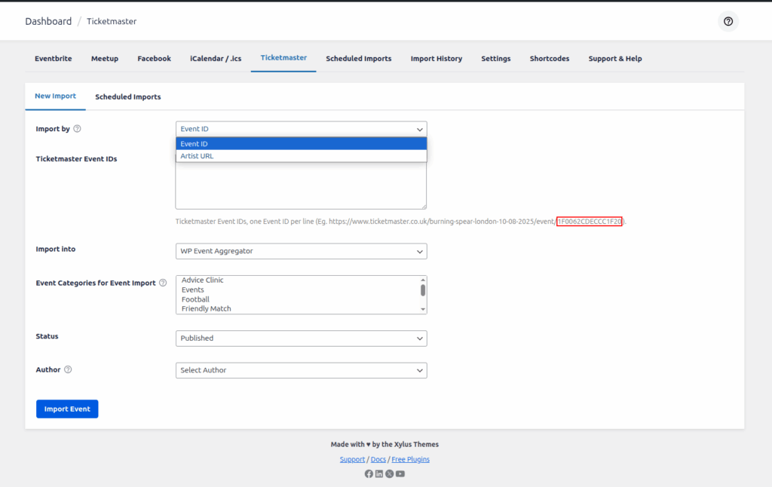Screen dimensions: 772x487
Task: Click the help icon beside Author label
Action: [x=68, y=370]
